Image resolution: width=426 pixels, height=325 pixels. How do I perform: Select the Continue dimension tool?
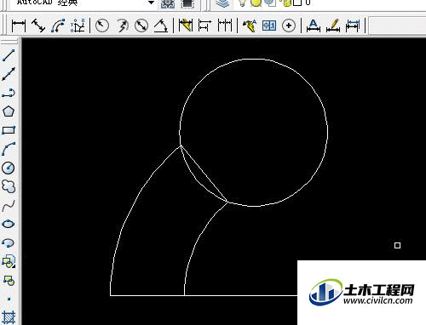coord(225,26)
